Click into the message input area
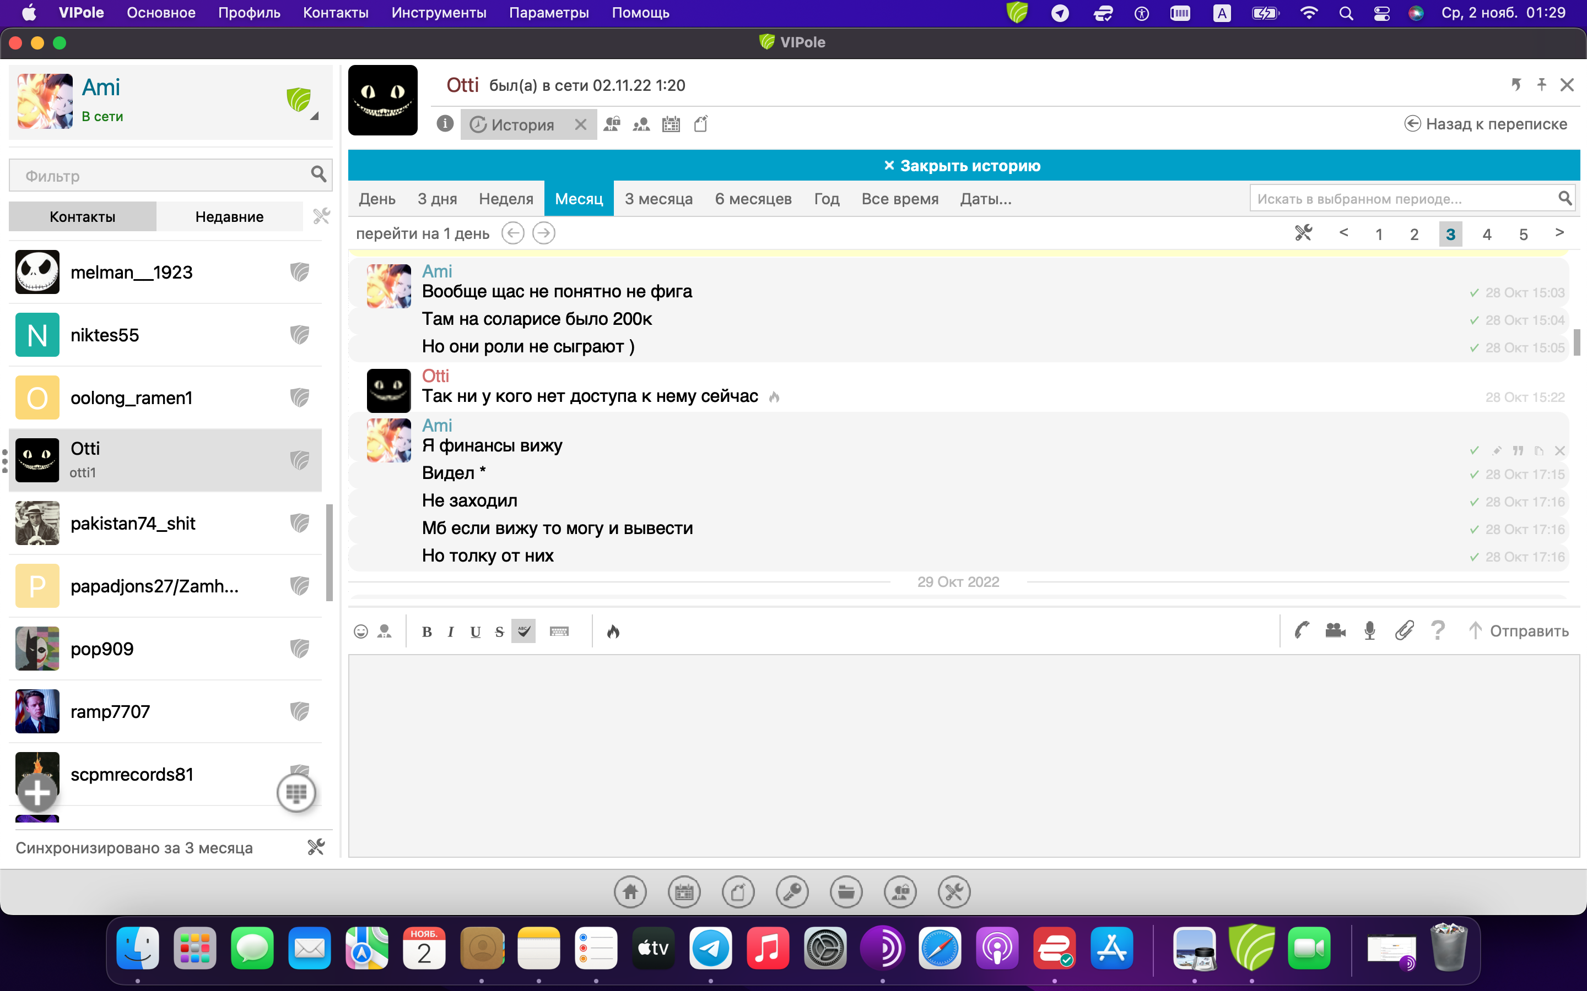The height and width of the screenshot is (991, 1587). click(x=963, y=755)
